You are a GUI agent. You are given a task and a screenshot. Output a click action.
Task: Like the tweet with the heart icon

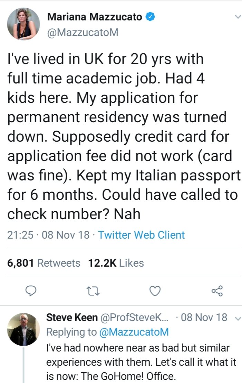pyautogui.click(x=155, y=291)
